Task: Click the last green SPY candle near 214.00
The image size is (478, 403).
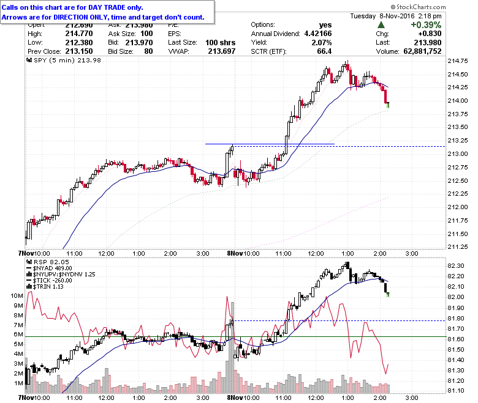Action: [388, 105]
